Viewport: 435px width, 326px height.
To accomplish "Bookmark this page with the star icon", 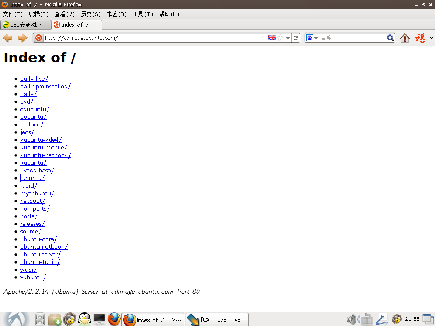I will [x=281, y=38].
